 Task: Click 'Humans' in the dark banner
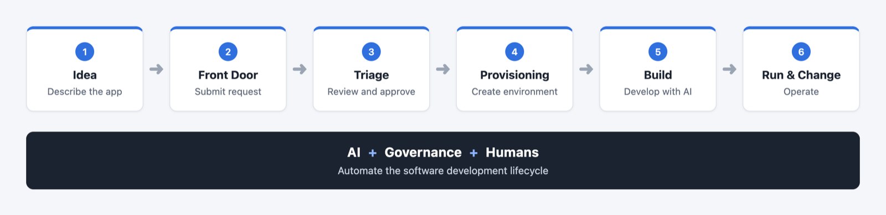coord(512,153)
